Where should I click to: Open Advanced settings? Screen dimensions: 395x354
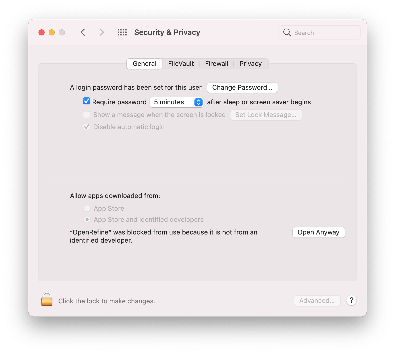click(x=317, y=301)
